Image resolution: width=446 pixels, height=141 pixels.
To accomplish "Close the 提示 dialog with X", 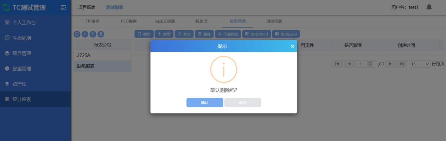I will [292, 46].
